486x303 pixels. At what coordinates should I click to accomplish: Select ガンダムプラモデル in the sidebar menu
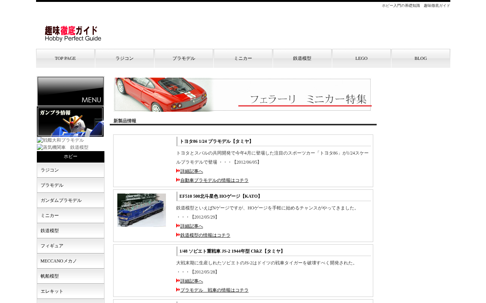coord(71,200)
